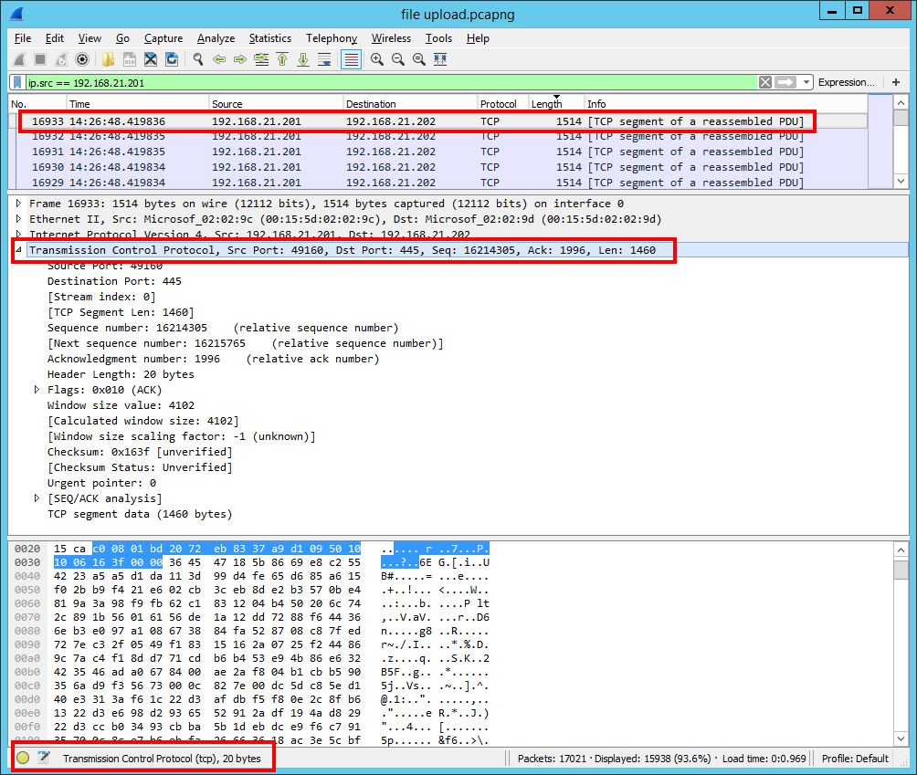Apply the display filter arrow button
Screen dimensions: 917x775
[x=785, y=82]
